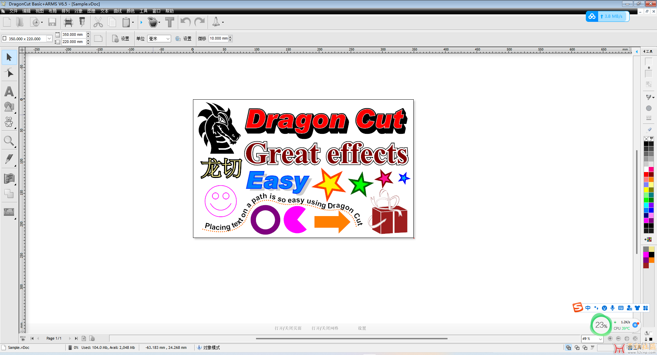Expand the apple shape dropdown arrow

click(x=159, y=23)
